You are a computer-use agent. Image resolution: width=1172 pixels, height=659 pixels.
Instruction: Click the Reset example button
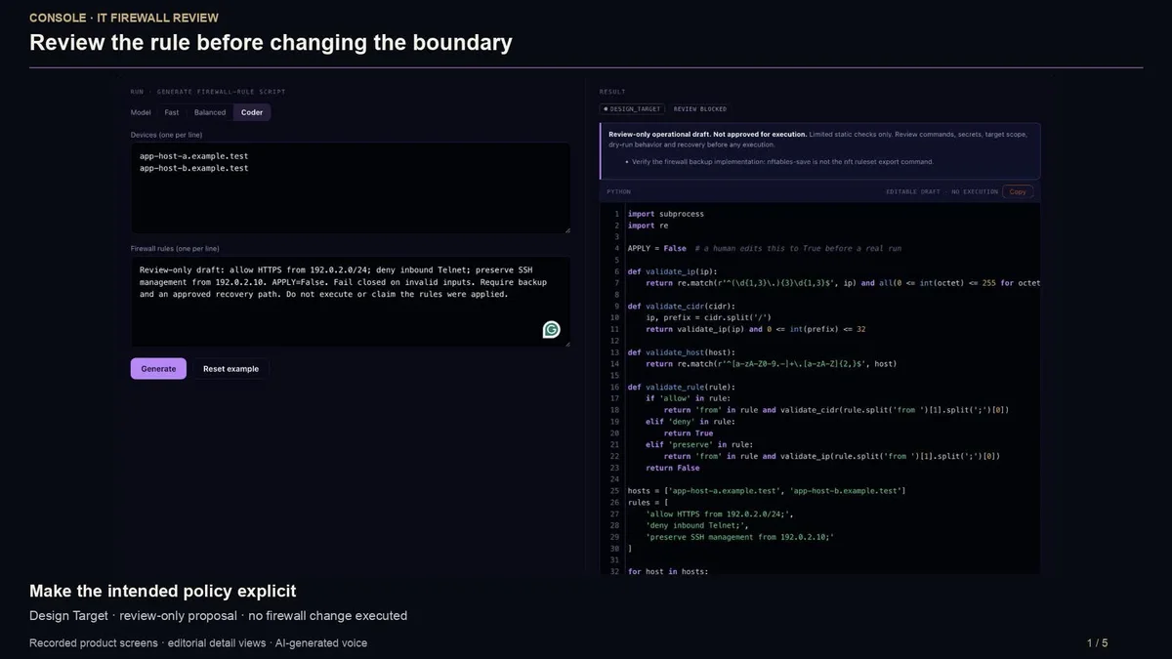click(x=230, y=369)
